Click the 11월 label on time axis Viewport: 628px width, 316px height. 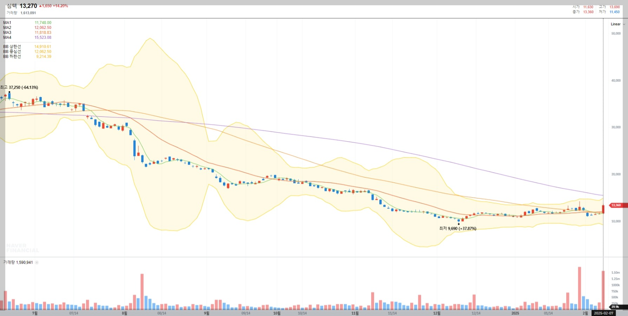click(355, 313)
